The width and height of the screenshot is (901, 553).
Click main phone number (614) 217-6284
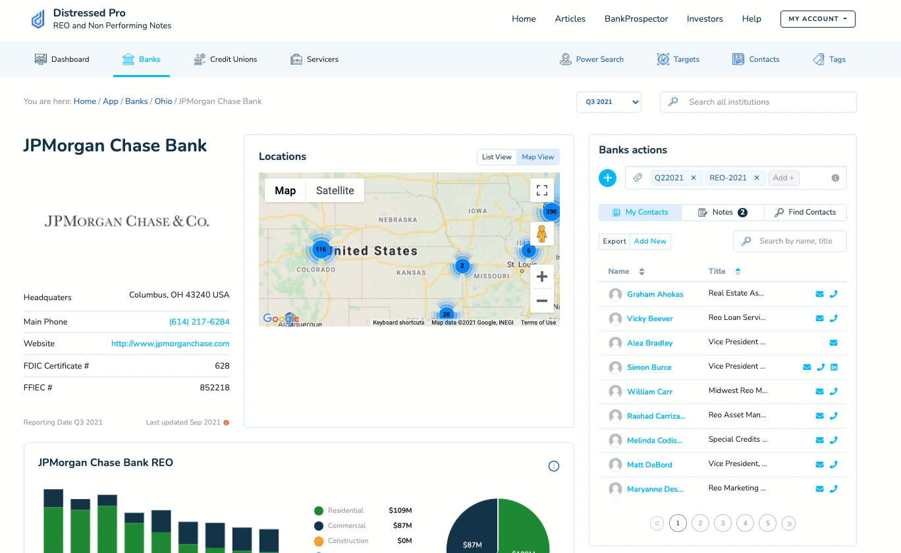[200, 322]
